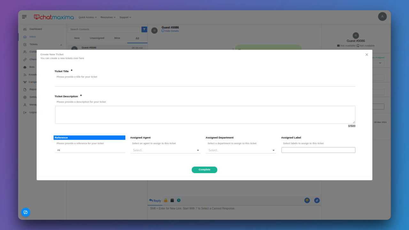
Task: Click the Assigned Label input box
Action: point(318,150)
